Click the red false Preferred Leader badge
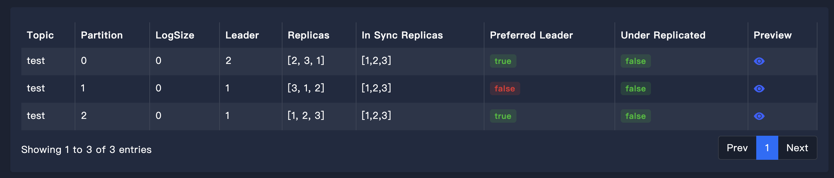This screenshot has width=834, height=178. click(505, 89)
